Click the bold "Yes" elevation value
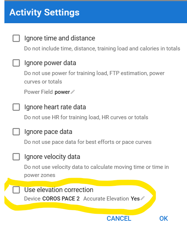Screen dimensions: 187x227 135,199
